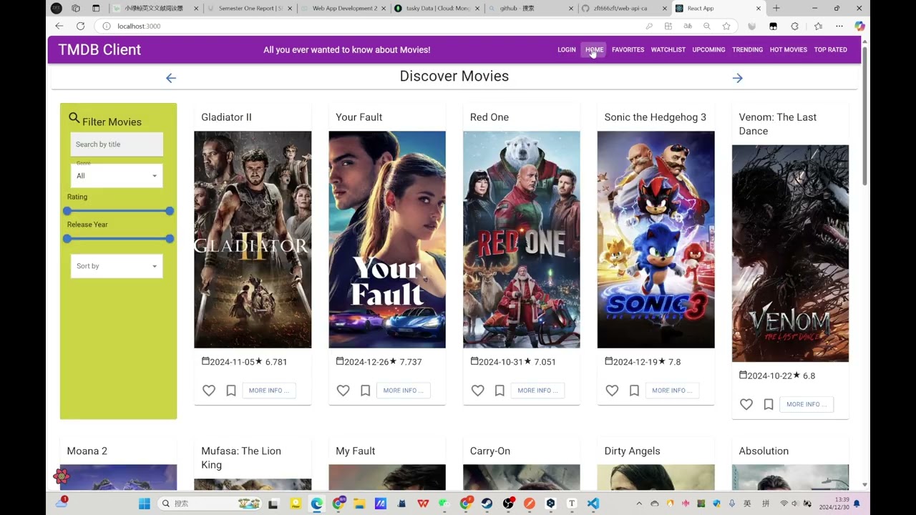Open the WPS Office taskbar icon
Viewport: 916px width, 515px height.
tap(423, 504)
